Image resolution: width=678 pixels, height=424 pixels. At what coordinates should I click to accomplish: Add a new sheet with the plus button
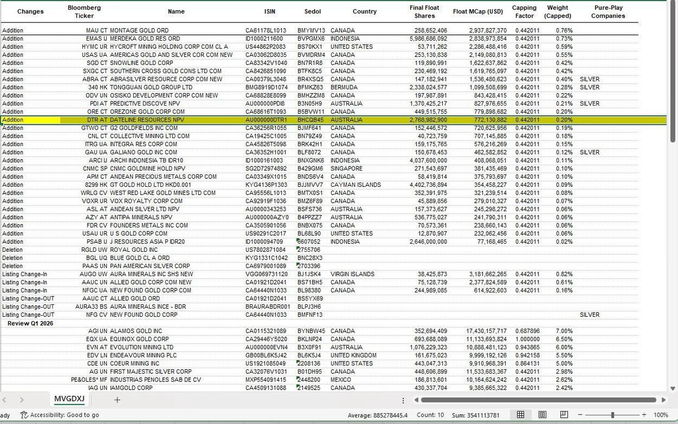[x=117, y=400]
